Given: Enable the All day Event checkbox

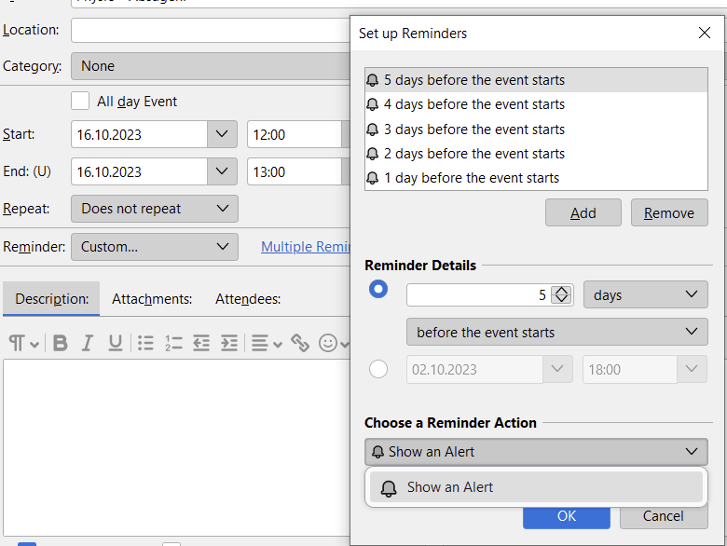Looking at the screenshot, I should pos(80,101).
